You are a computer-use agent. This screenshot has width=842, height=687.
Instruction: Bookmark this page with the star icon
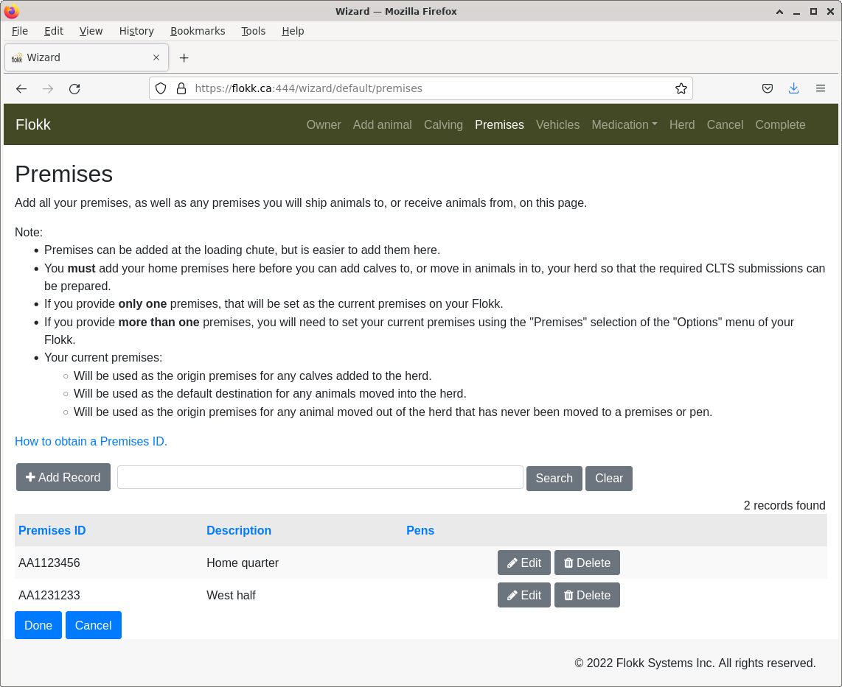coord(681,88)
